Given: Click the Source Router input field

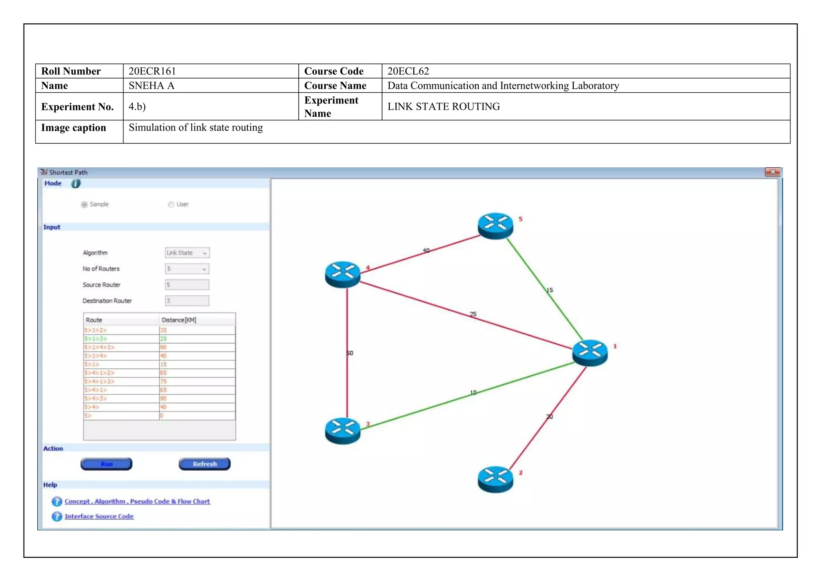Looking at the screenshot, I should tap(187, 285).
